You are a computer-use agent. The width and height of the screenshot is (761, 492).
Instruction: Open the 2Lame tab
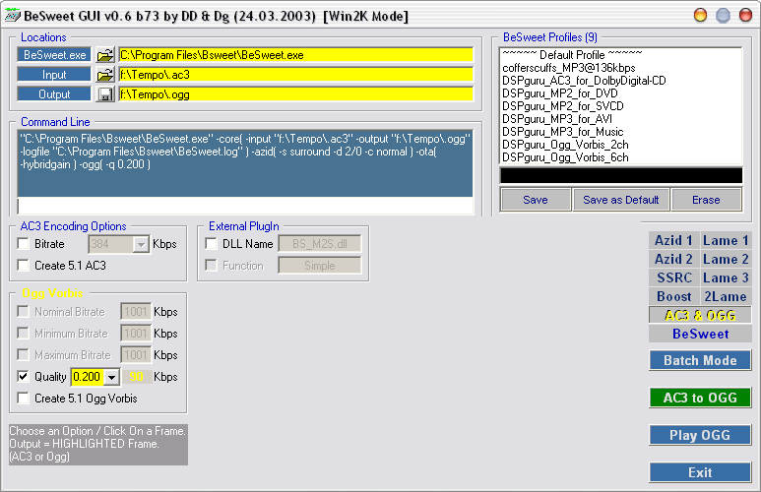726,296
